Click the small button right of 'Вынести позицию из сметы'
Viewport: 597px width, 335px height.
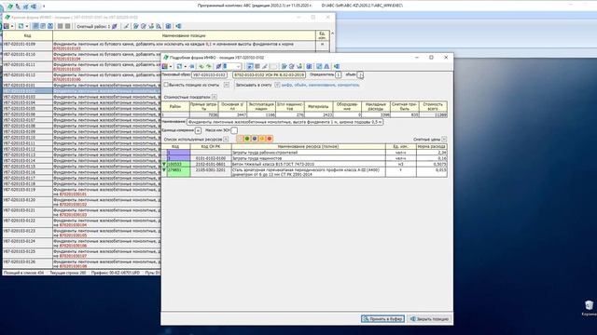226,85
